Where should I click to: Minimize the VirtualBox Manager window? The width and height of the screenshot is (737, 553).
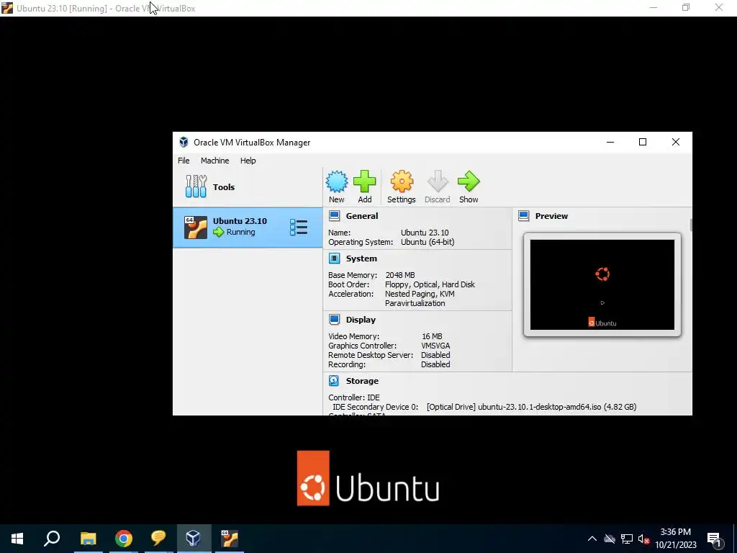(610, 142)
